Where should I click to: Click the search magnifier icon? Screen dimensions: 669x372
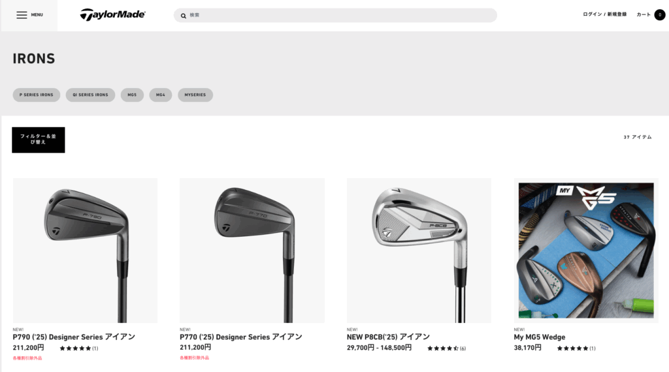click(x=183, y=15)
